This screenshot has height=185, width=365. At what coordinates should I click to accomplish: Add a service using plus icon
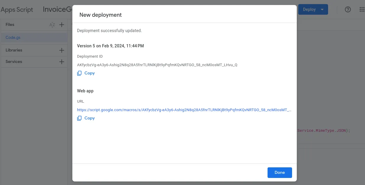pos(62,62)
